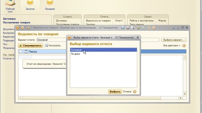202x113 pixels.
Task: Click the report area scroll-up arrow
Action: pos(185,57)
